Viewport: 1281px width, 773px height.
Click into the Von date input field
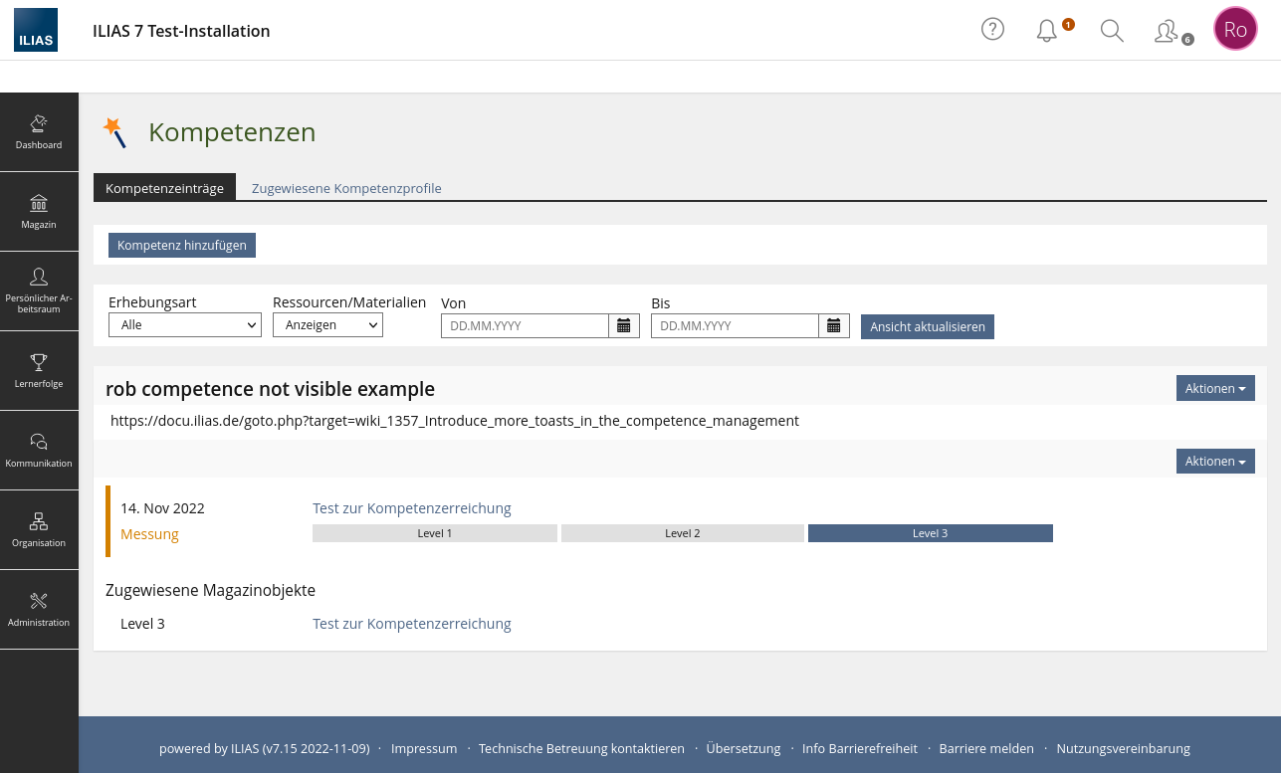pos(525,325)
